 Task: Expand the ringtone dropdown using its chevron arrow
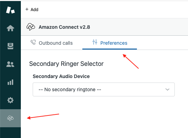(x=167, y=89)
